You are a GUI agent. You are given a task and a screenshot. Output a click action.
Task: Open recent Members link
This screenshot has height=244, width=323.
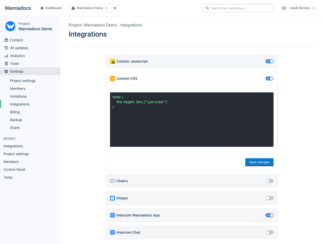pos(11,162)
